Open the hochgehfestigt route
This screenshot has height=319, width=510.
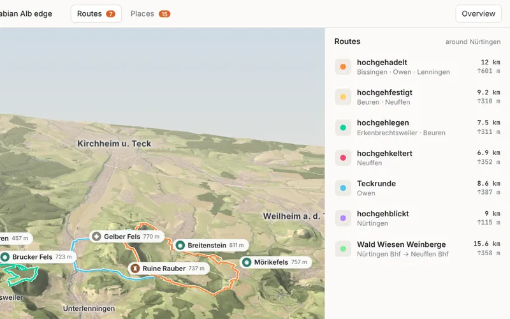tap(418, 97)
